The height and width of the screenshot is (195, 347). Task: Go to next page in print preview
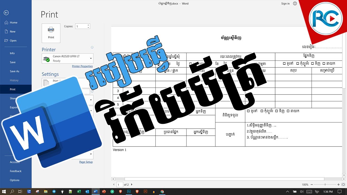click(x=132, y=184)
